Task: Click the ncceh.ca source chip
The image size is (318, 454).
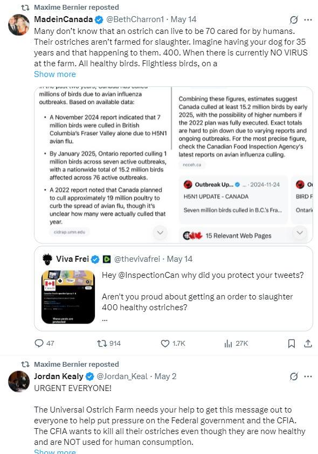Action: coord(192,164)
